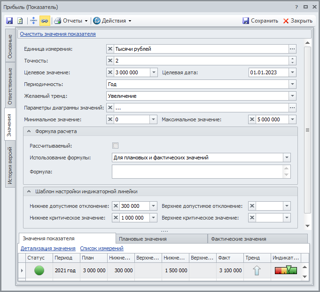The height and width of the screenshot is (292, 320).
Task: Open the Использование формулы dropdown
Action: point(286,158)
